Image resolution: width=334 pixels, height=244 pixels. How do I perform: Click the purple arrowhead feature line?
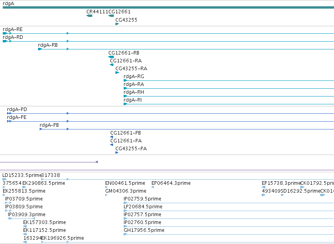pyautogui.click(x=49, y=162)
